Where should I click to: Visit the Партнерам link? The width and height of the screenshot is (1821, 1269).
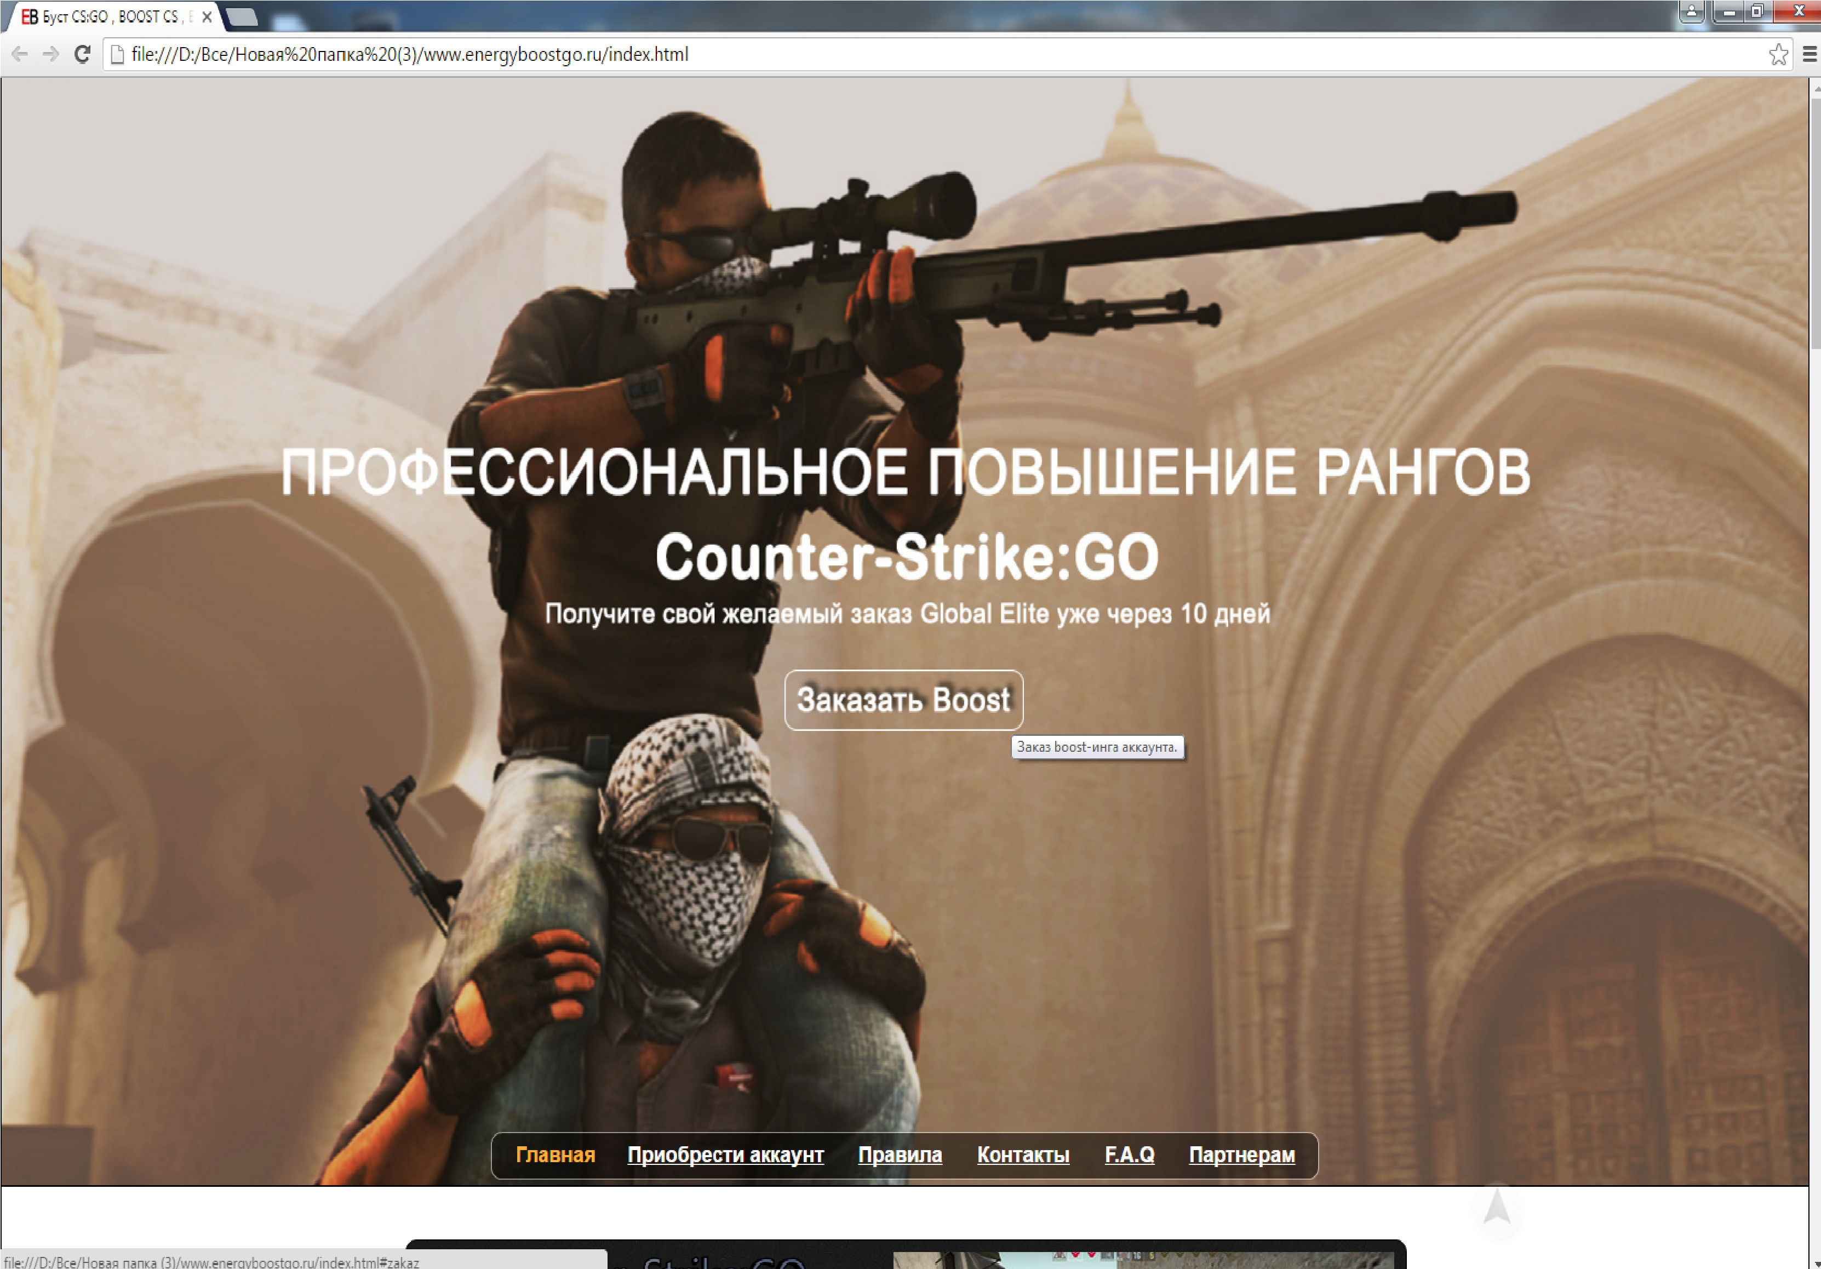[x=1242, y=1155]
